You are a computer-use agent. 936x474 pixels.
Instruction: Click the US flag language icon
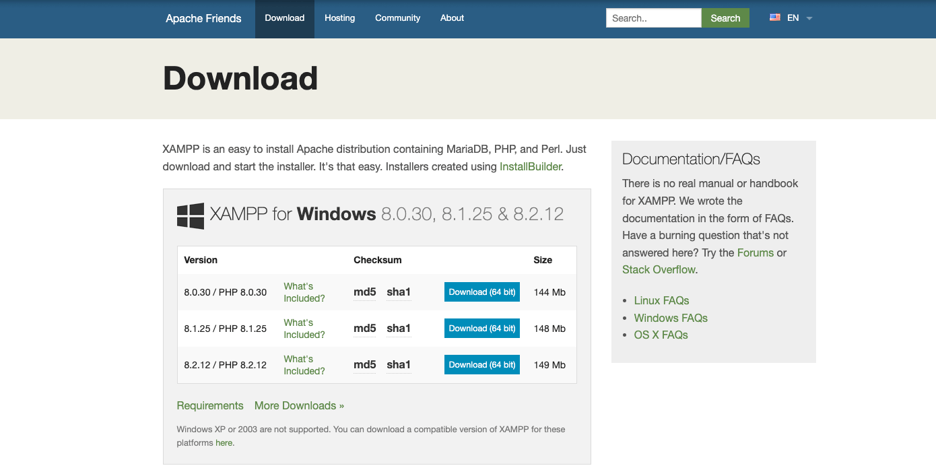point(775,18)
